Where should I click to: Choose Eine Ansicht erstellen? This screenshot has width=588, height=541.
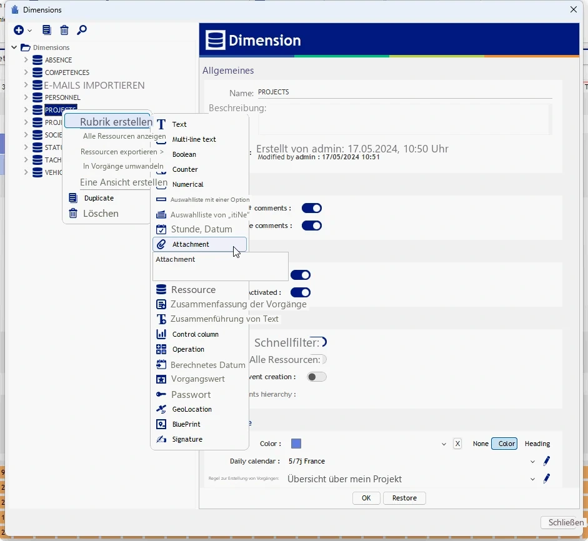click(x=123, y=182)
